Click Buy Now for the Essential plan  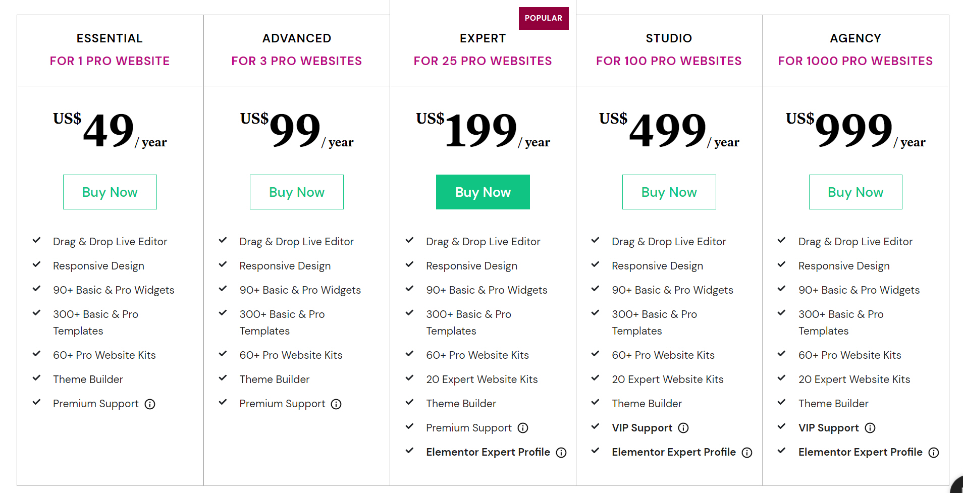point(110,192)
